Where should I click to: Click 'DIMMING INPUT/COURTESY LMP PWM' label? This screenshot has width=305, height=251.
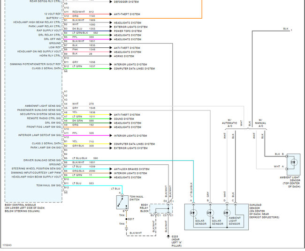[36, 173]
